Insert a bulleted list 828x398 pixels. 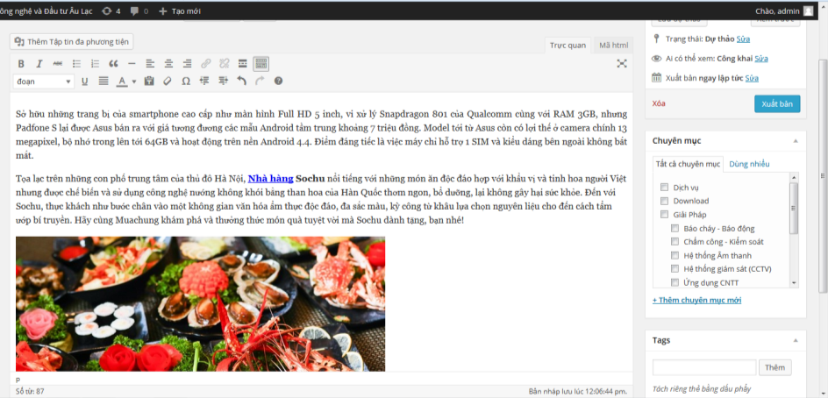coord(76,64)
